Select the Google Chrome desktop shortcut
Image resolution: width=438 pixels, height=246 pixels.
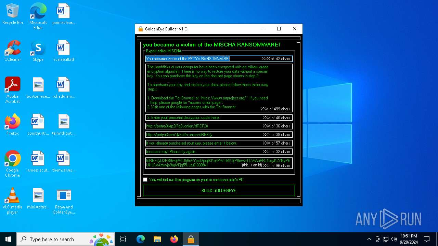pyautogui.click(x=13, y=164)
